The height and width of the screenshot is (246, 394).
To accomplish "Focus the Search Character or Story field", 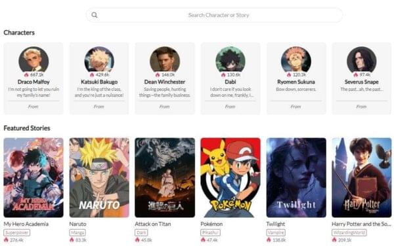I will 214,15.
